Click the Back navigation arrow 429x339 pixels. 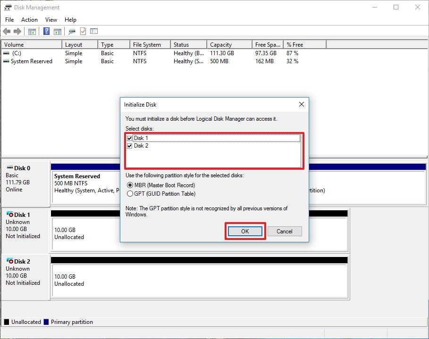(7, 31)
